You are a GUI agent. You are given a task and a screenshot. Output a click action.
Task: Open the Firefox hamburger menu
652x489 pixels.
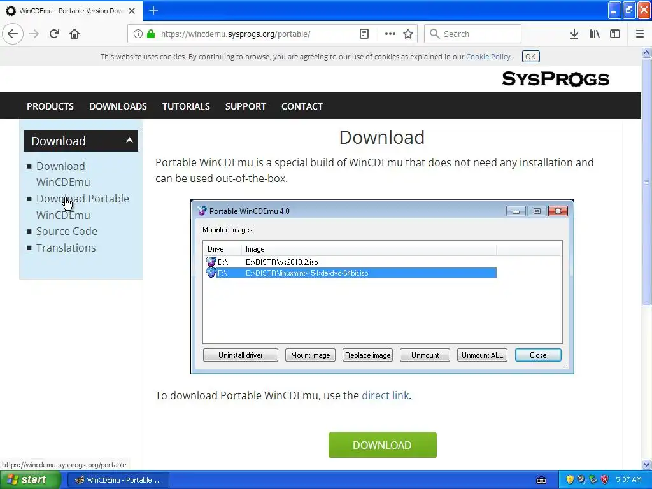pos(639,34)
